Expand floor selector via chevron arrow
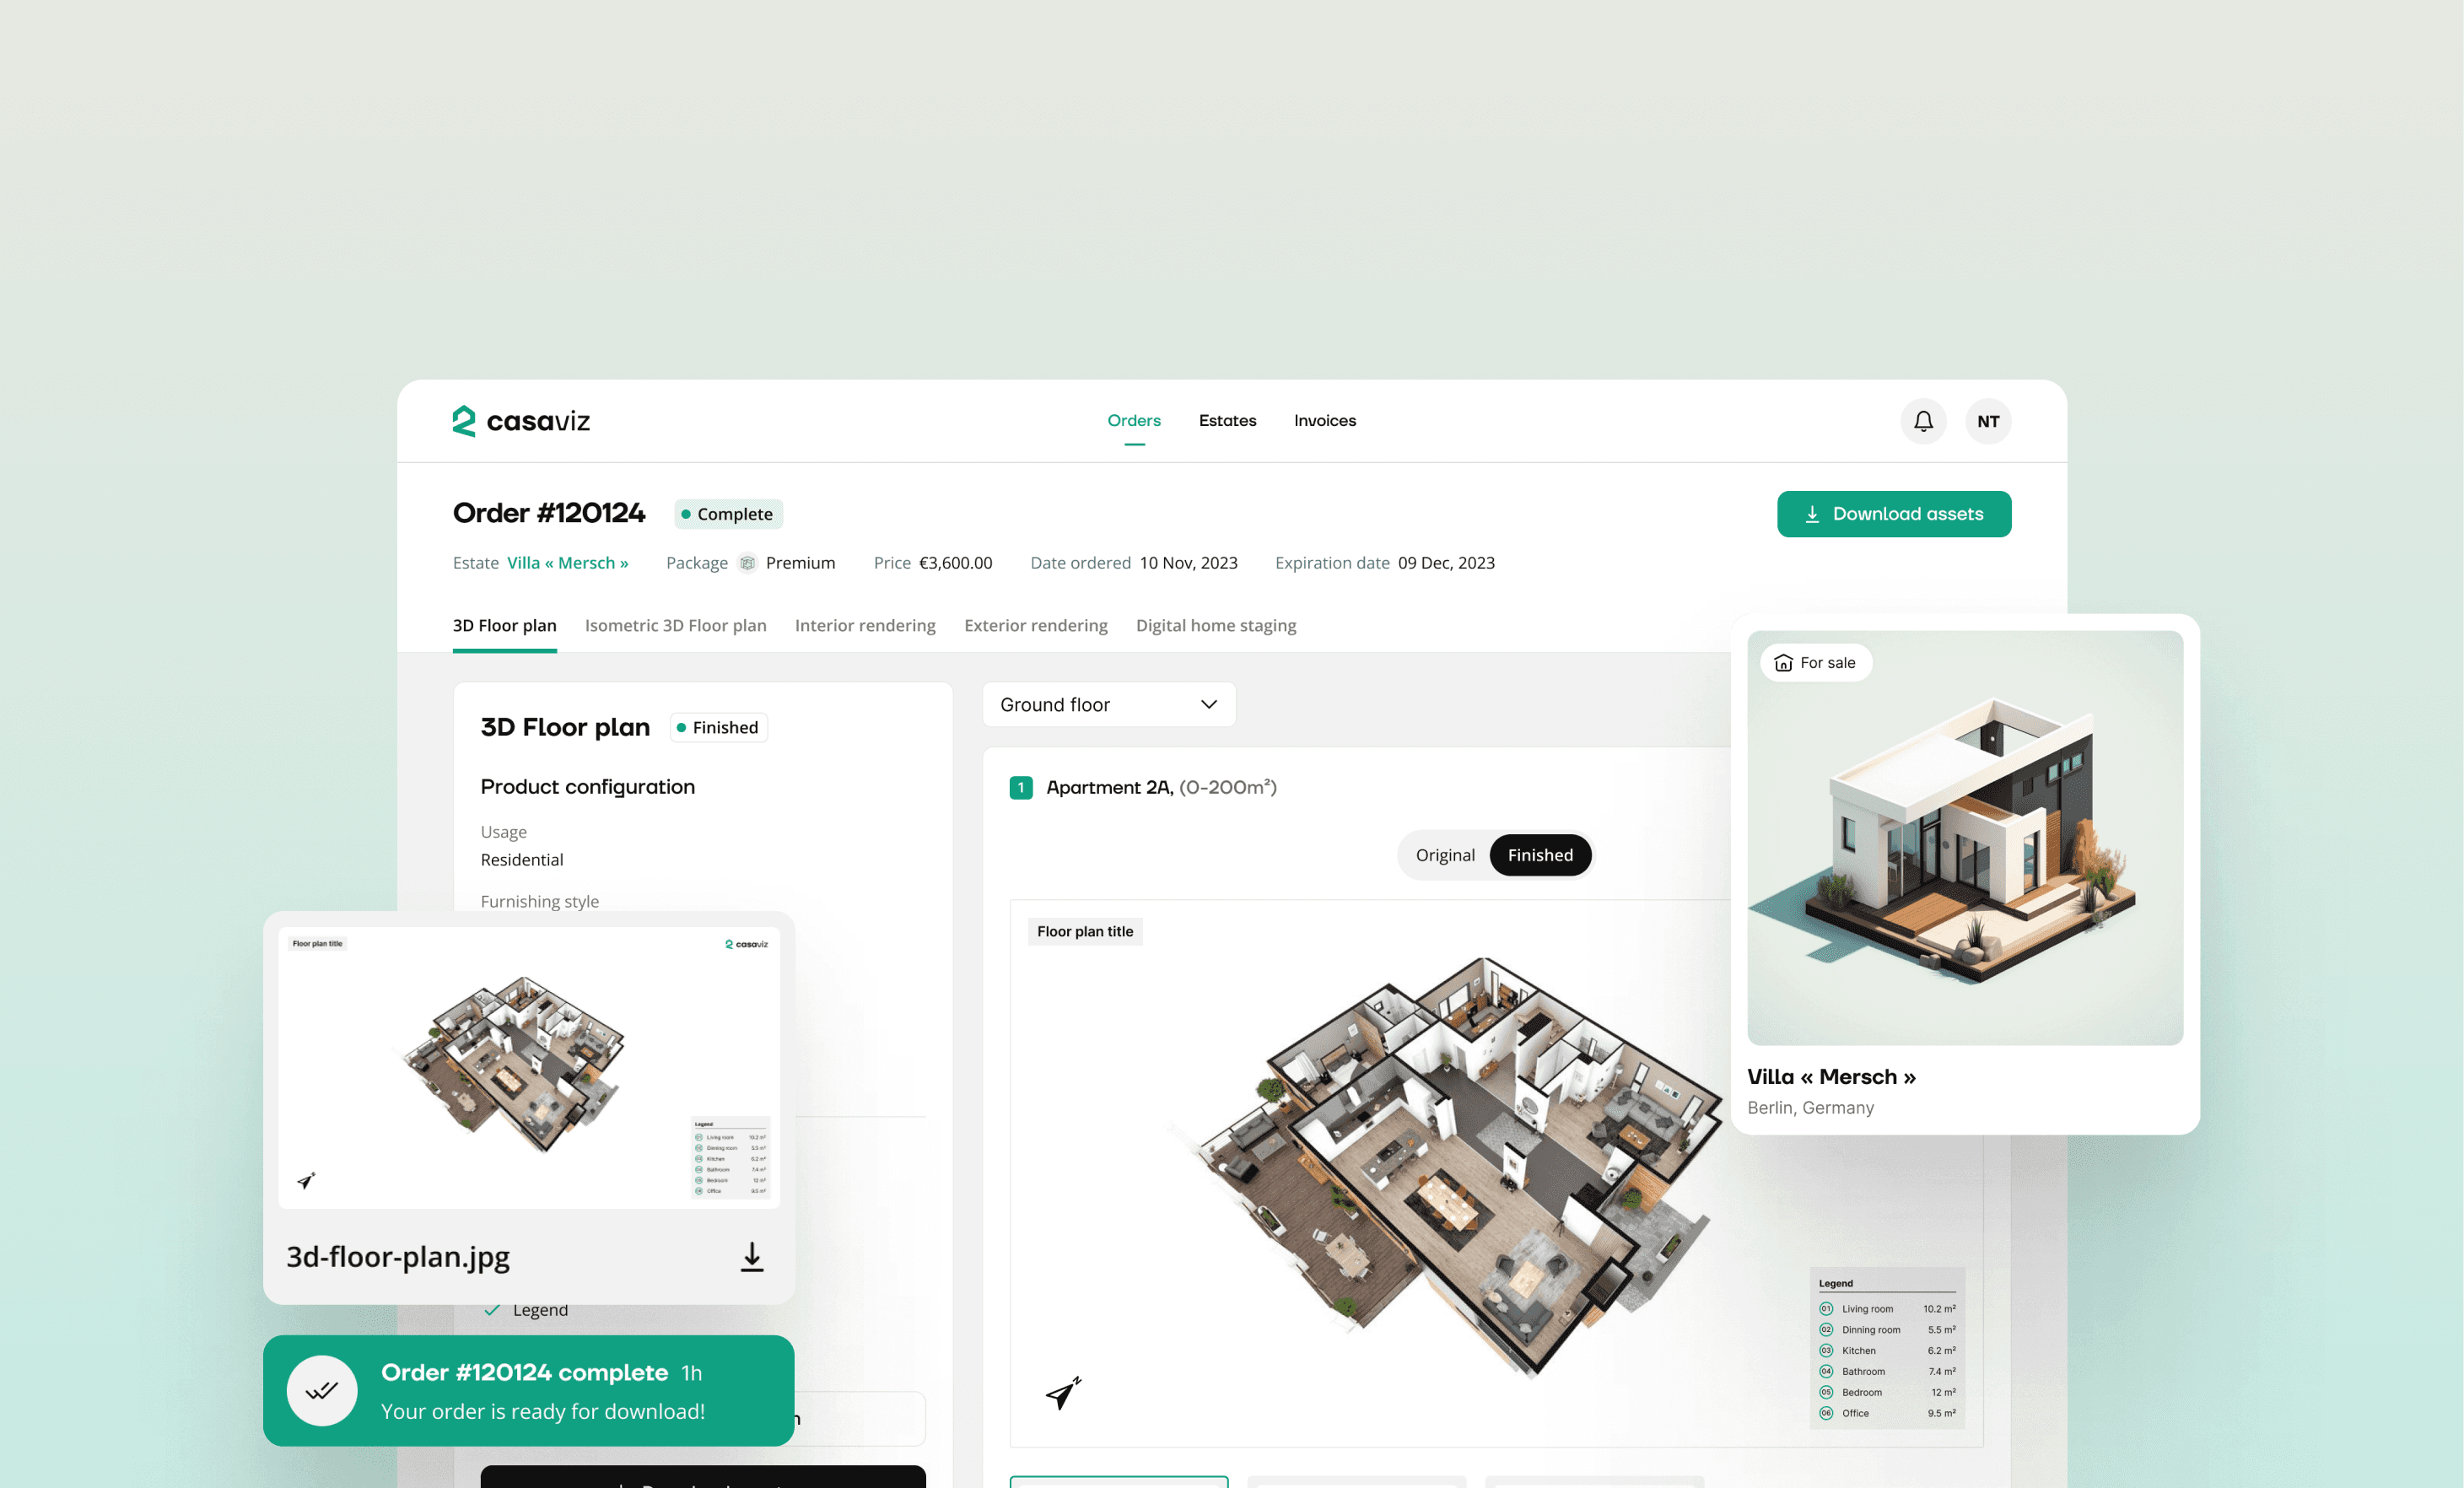The image size is (2464, 1488). [x=1208, y=705]
